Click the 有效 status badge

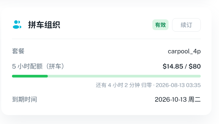[x=160, y=25]
